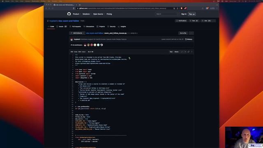Click the third contributor avatar
The height and width of the screenshot is (148, 263).
92,45
